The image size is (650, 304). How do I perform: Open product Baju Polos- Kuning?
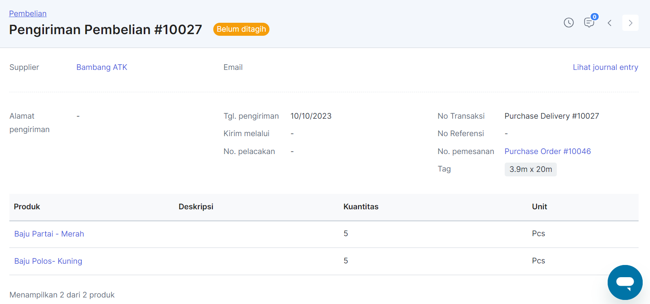(48, 261)
